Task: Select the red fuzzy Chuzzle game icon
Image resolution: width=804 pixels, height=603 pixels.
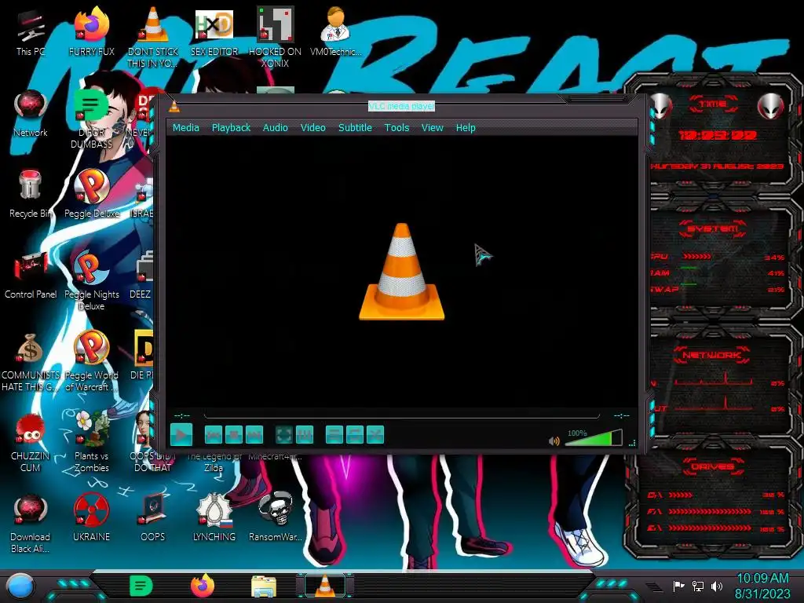Action: pos(31,442)
